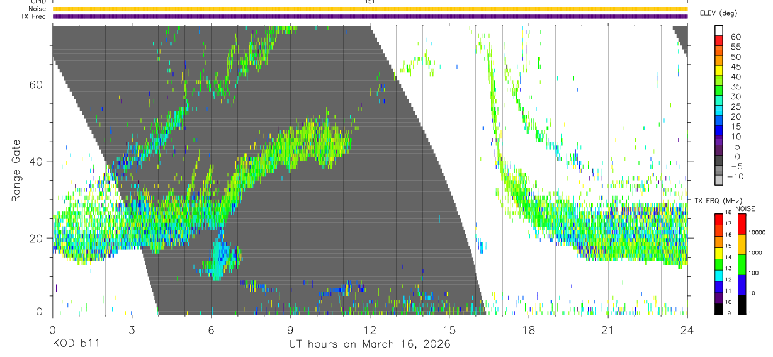This screenshot has width=773, height=357.
Task: Click the 'UT hours on March 16, 2026' axis title
Action: 370,344
